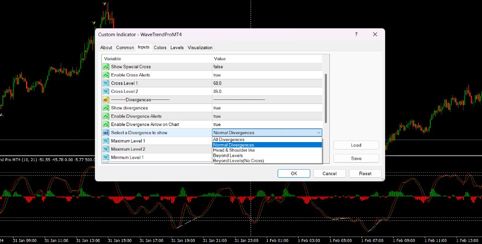The height and width of the screenshot is (244, 482).
Task: Click the Save button
Action: coord(356,159)
